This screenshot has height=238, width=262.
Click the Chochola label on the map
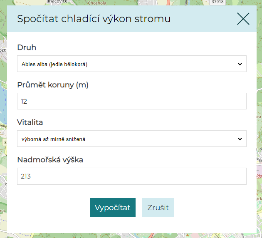point(97,3)
